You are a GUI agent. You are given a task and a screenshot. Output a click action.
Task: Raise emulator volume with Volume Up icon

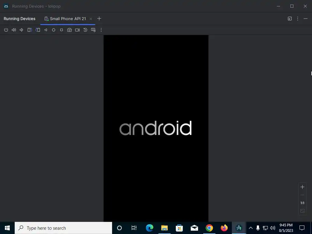(x=14, y=30)
